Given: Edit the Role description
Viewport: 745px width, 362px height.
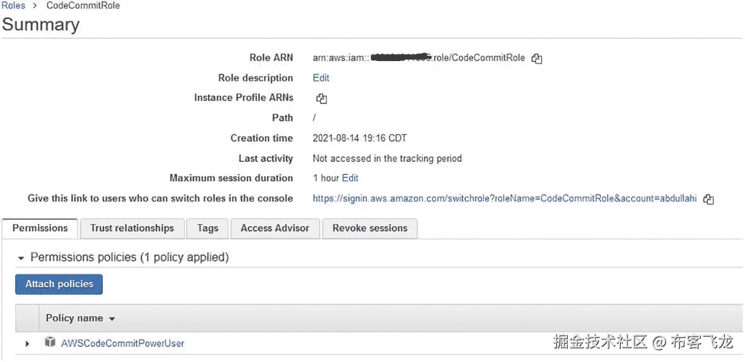Looking at the screenshot, I should 321,78.
